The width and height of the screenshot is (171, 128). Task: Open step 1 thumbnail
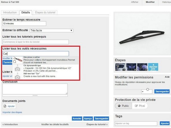point(120,67)
